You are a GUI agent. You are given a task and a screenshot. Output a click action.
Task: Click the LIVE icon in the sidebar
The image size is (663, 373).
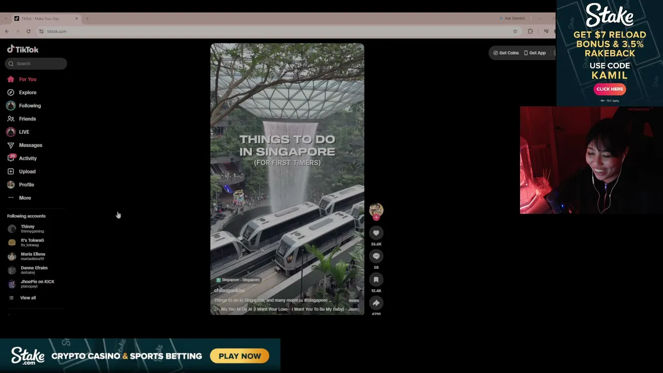click(11, 132)
